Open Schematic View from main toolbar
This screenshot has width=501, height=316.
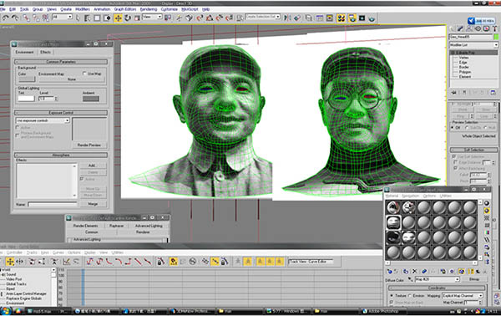click(330, 18)
